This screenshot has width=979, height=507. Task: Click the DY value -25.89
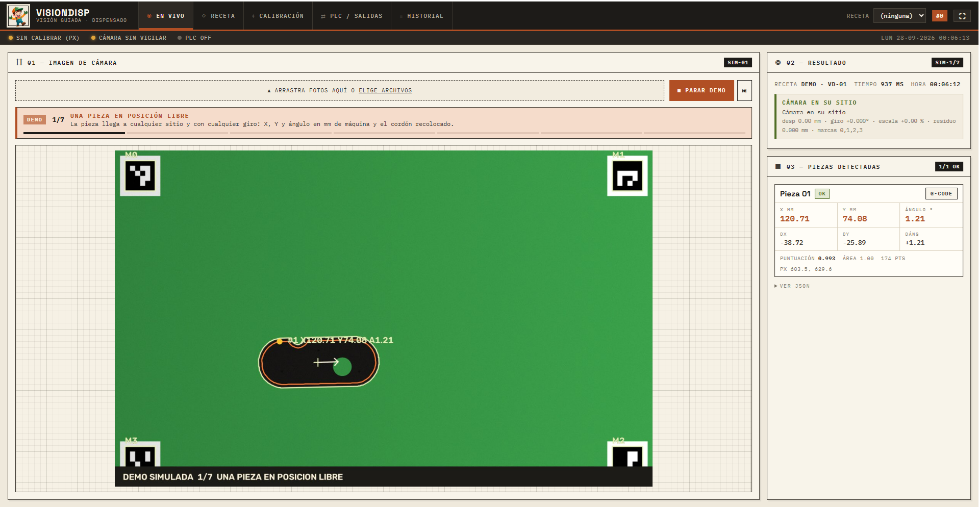point(855,243)
